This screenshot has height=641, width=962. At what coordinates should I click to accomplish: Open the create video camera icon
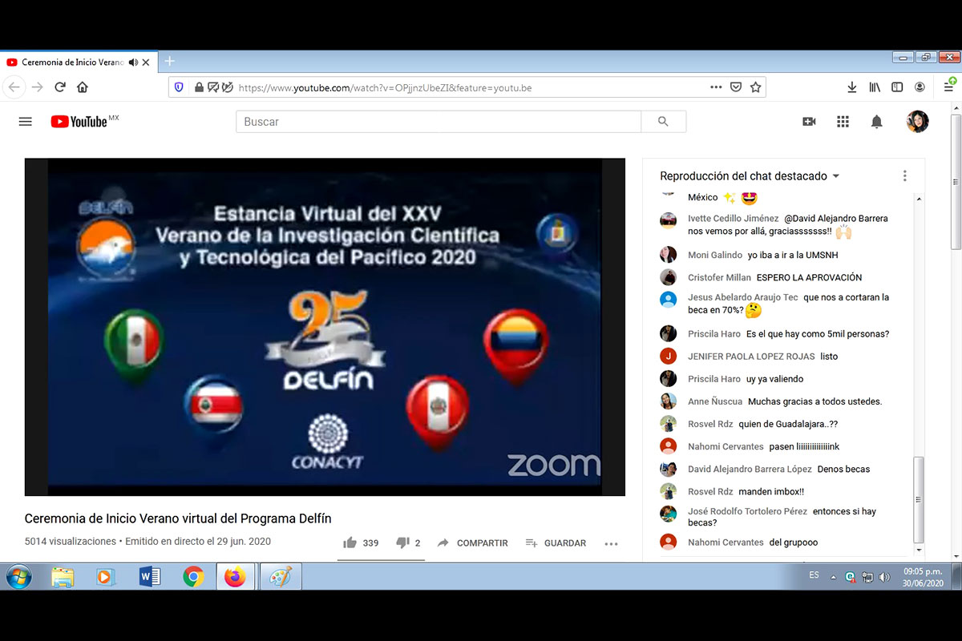(x=809, y=122)
